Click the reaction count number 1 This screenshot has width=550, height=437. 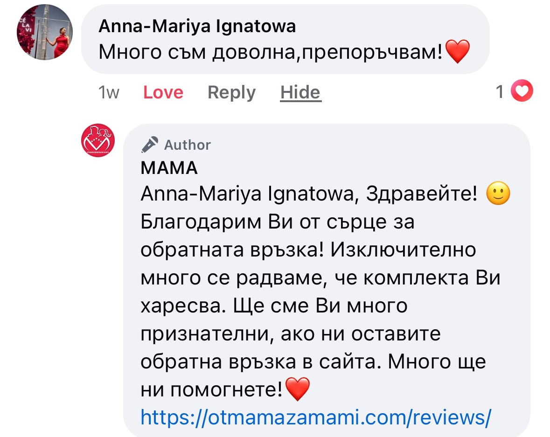tap(500, 92)
